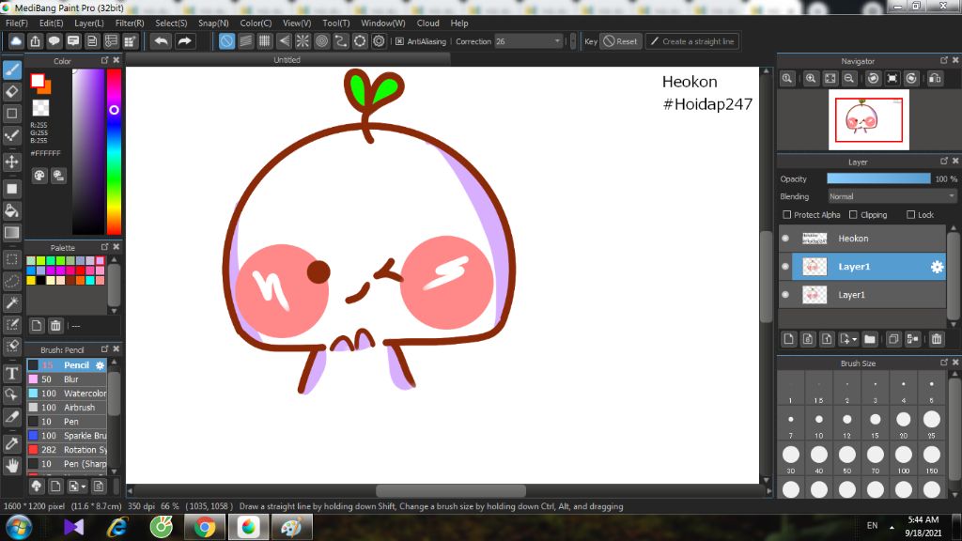
Task: Select the Magic Wand tool
Action: tap(11, 303)
